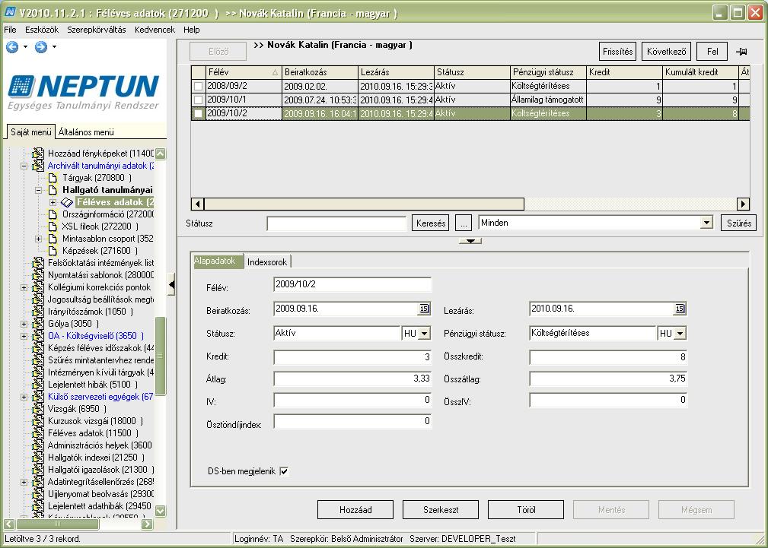This screenshot has width=768, height=548.
Task: Open the back arrow history dropdown
Action: click(x=25, y=47)
